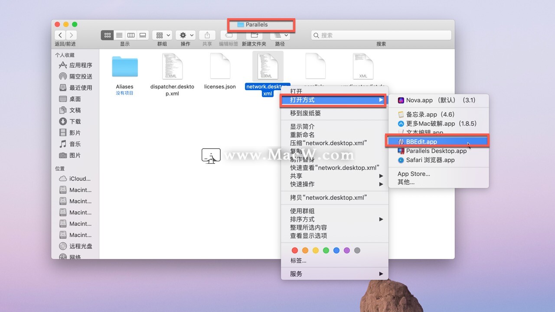Open the Group by dropdown
555x312 pixels.
162,35
